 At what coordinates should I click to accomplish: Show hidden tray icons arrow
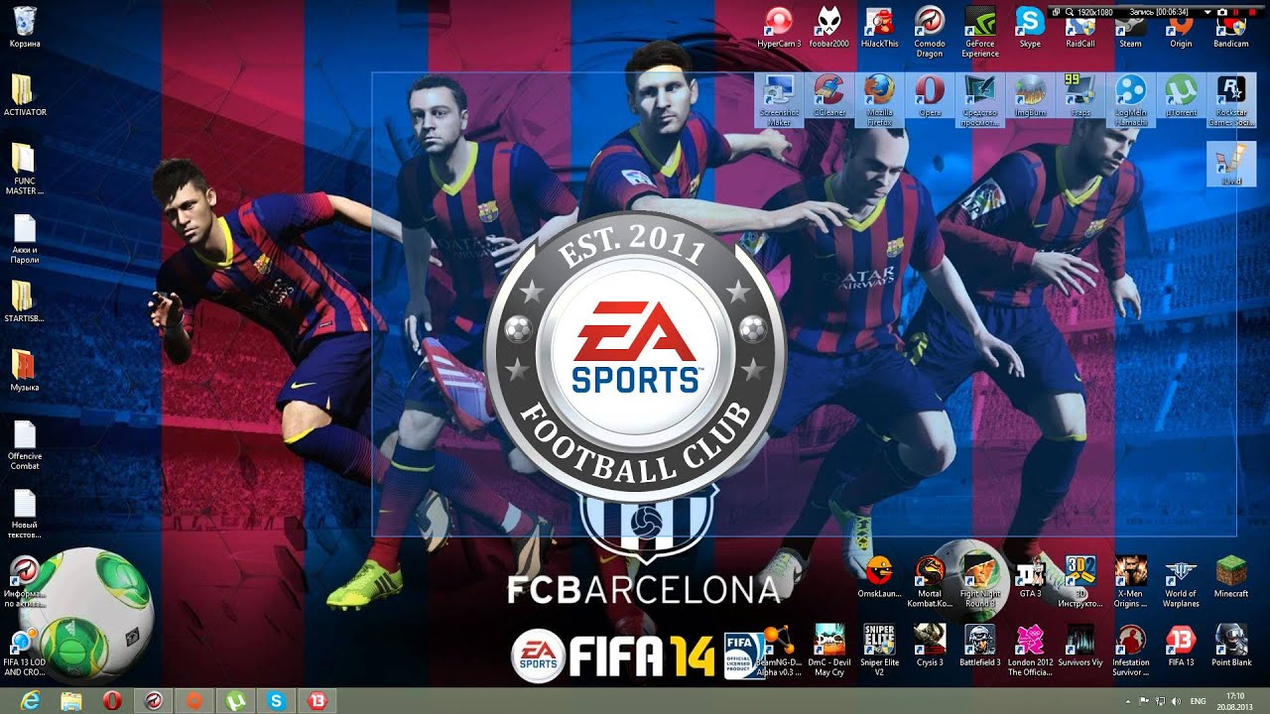[1127, 701]
